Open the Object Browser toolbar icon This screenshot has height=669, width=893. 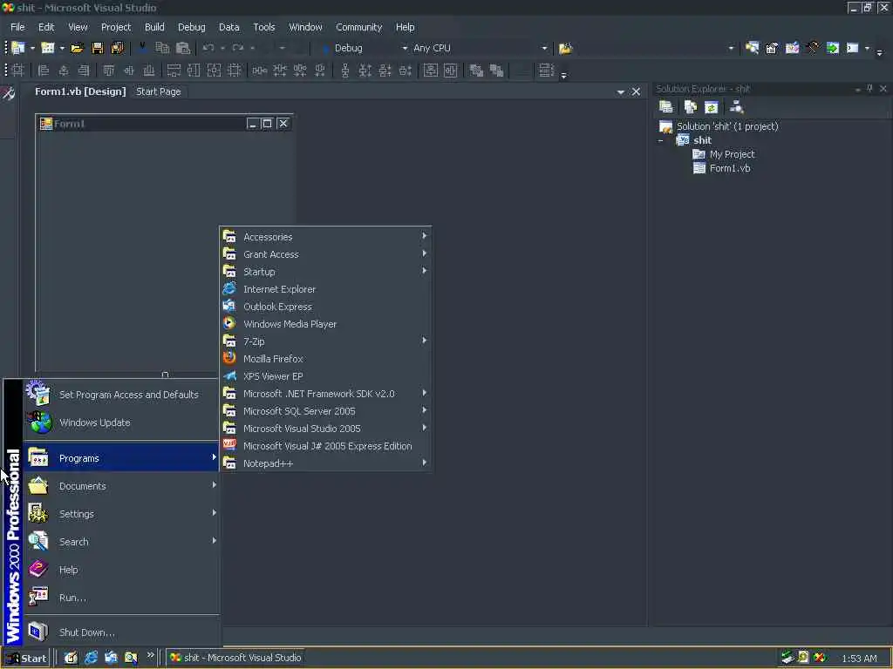point(792,49)
